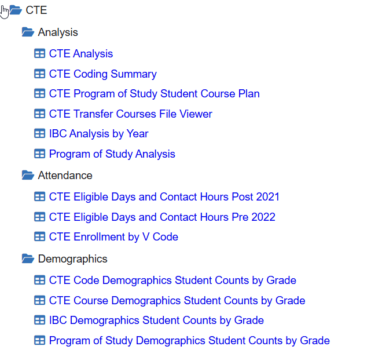
Task: Click the icon beside CTE Transfer Courses File Viewer
Action: pos(39,114)
